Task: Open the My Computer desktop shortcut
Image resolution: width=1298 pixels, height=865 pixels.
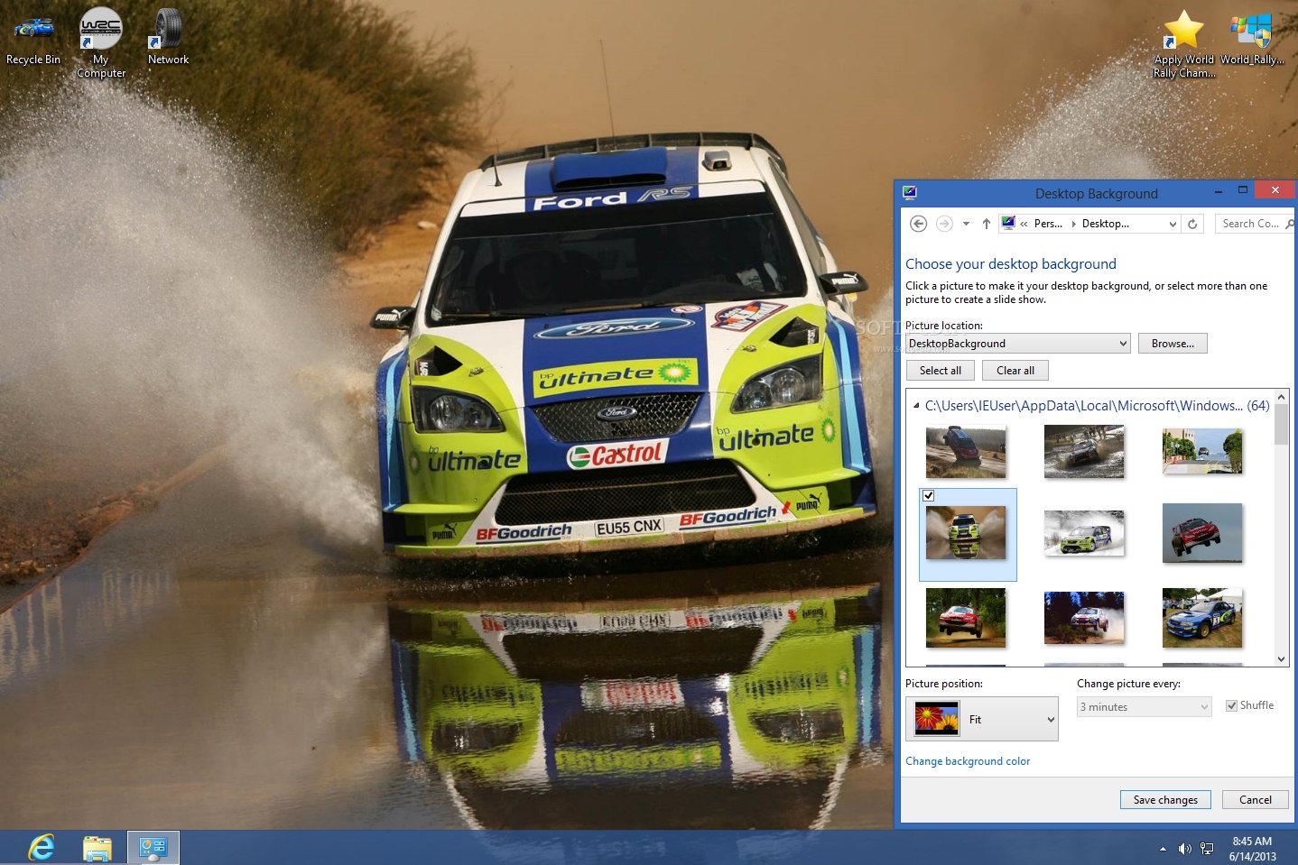Action: (101, 42)
